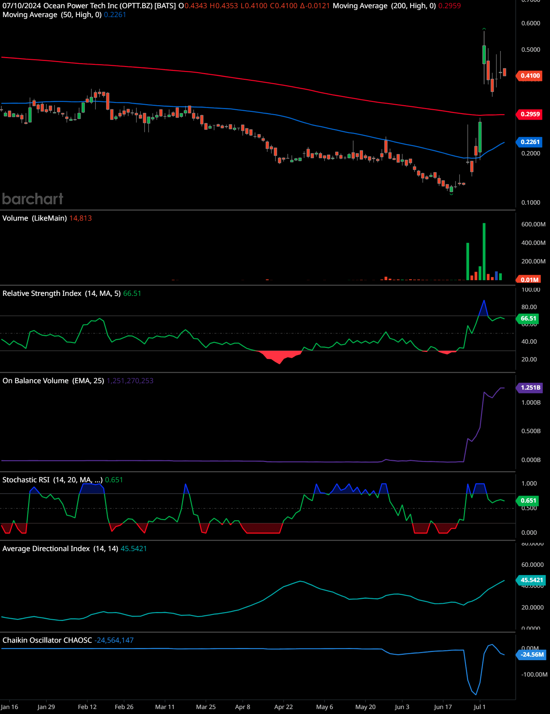Click the Jun 3 date axis label
Image resolution: width=550 pixels, height=714 pixels.
tap(402, 707)
